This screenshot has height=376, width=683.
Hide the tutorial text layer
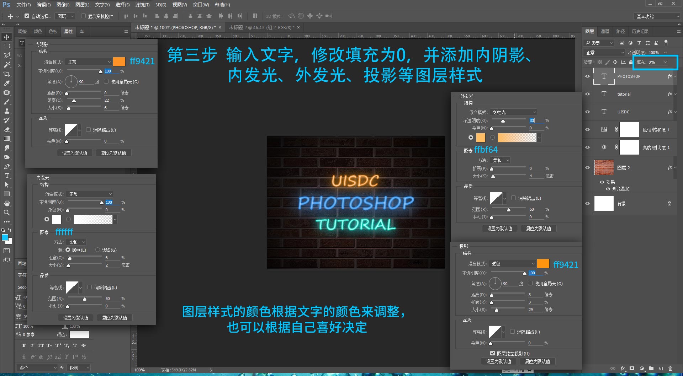click(587, 94)
